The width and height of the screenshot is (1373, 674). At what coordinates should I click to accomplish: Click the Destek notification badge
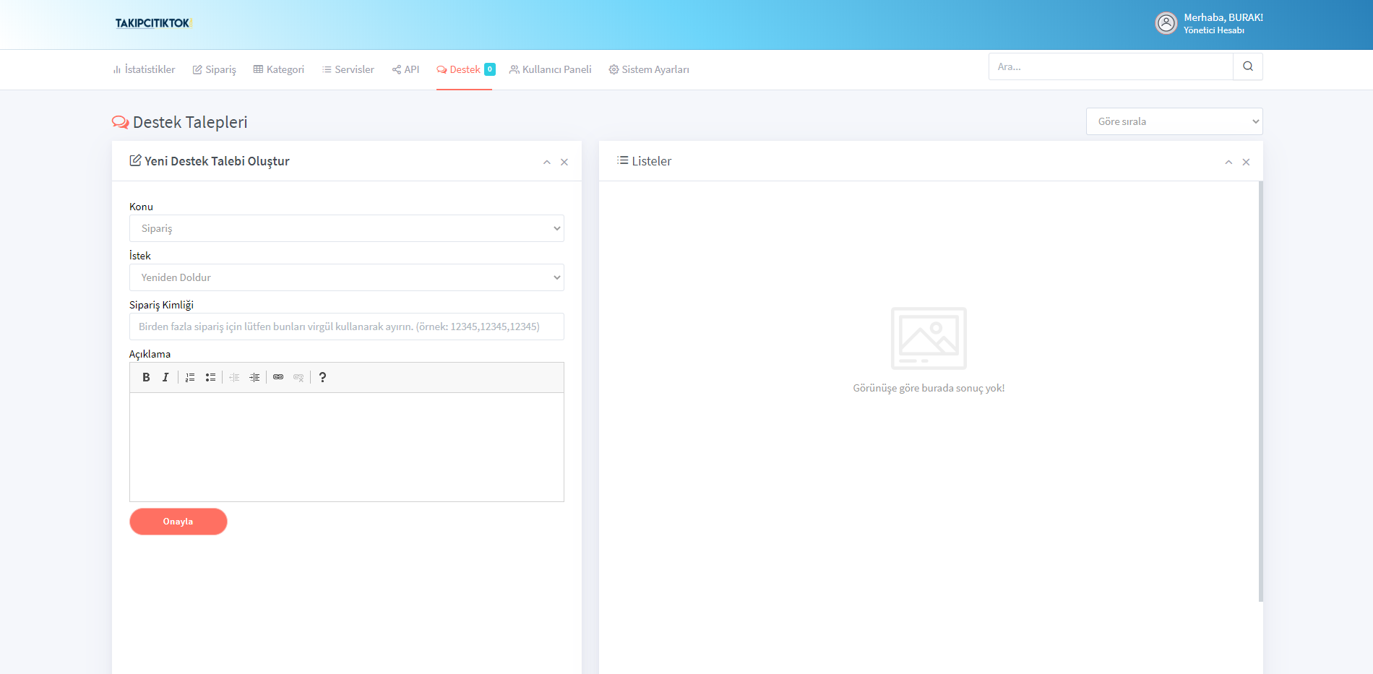point(490,69)
